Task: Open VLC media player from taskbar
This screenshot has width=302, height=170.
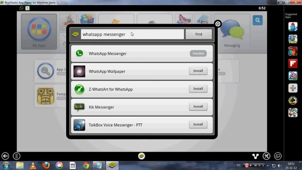Action: (x=33, y=166)
